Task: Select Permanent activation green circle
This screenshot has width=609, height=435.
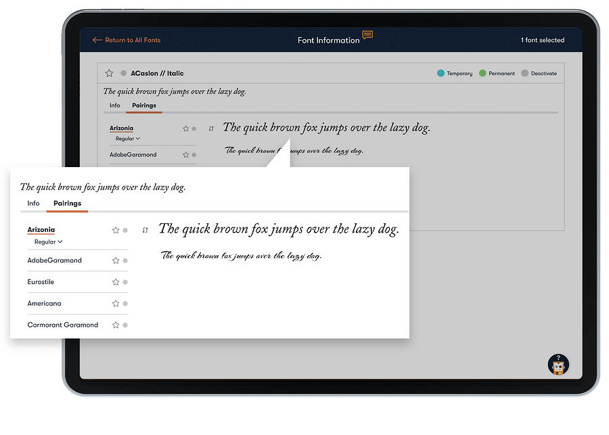Action: point(482,73)
